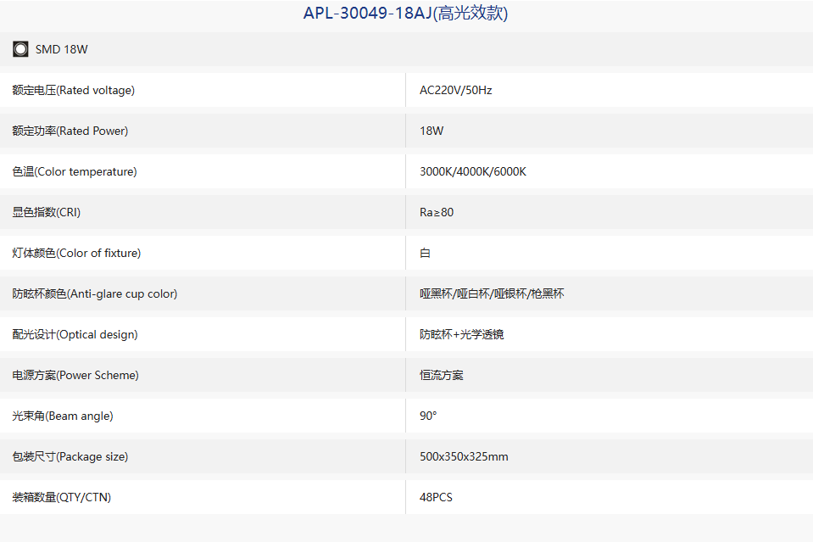Click the SMD downlight icon
The height and width of the screenshot is (542, 813).
(20, 49)
